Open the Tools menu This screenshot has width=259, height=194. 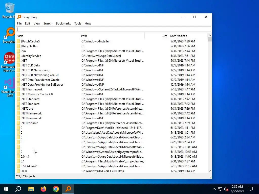pos(78,23)
